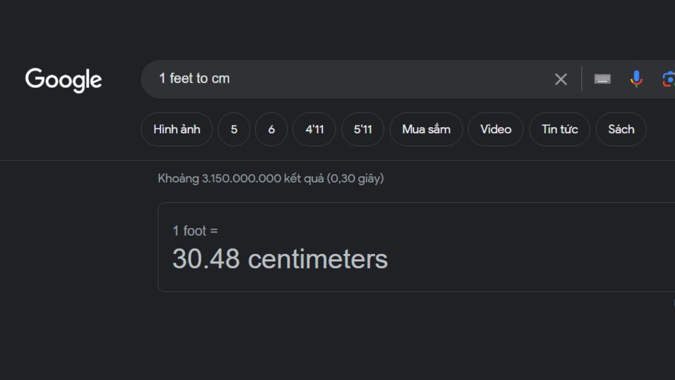Select the '5' suggestion chip

234,129
